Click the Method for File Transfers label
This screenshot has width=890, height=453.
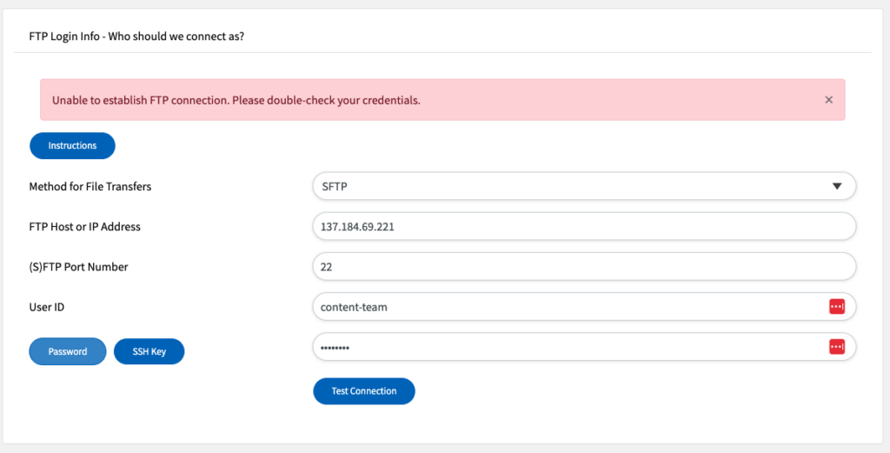click(x=90, y=186)
